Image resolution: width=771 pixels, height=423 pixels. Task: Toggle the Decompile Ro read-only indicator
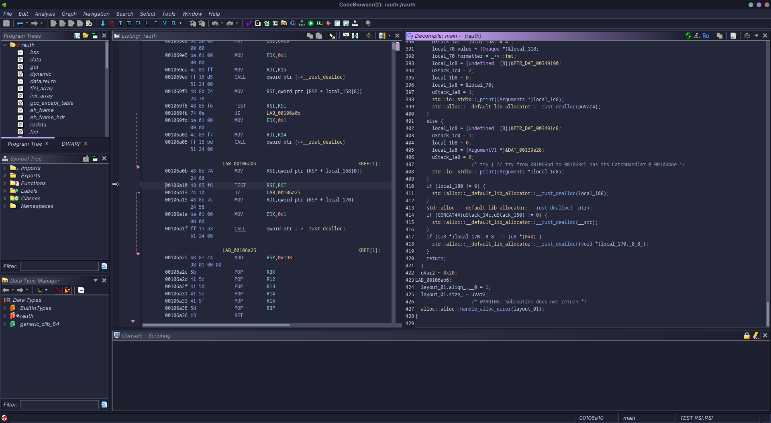tap(706, 36)
